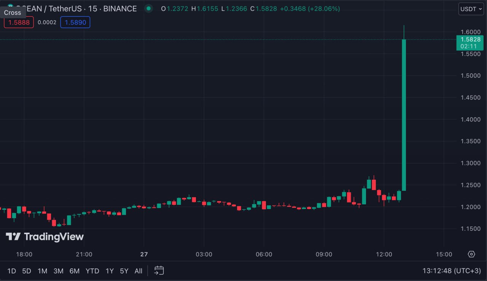487x281 pixels.
Task: Select the 5D time range
Action: coord(27,271)
